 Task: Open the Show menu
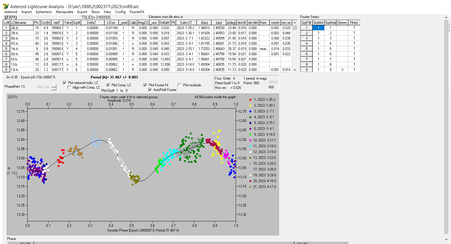pyautogui.click(x=95, y=12)
